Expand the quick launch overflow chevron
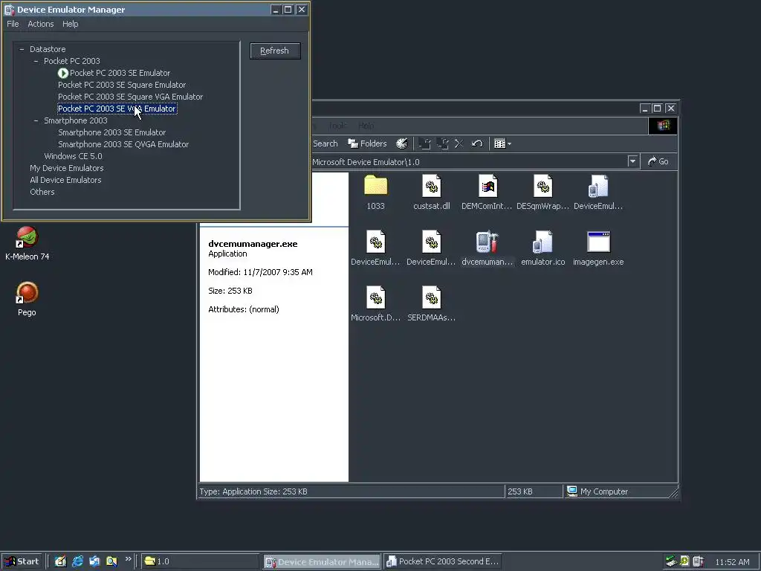 pos(128,559)
